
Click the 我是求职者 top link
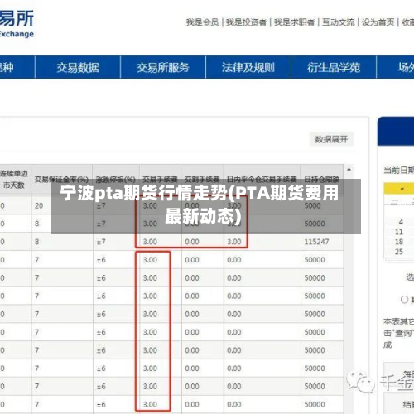294,22
